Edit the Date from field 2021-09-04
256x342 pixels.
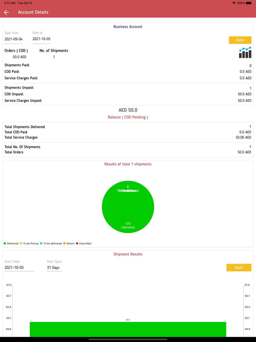[x=14, y=39]
